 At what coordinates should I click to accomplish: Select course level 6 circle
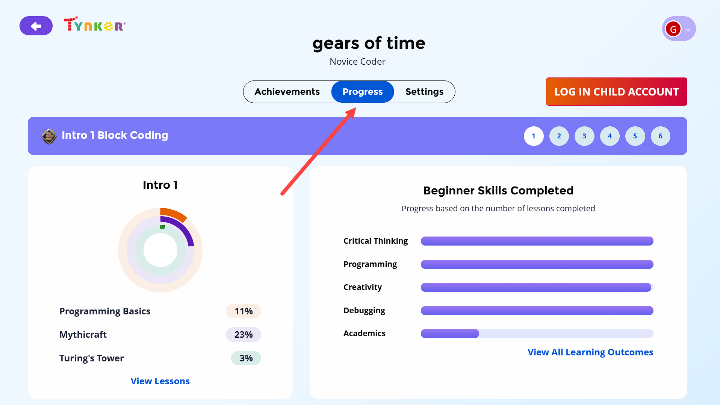[x=660, y=136]
